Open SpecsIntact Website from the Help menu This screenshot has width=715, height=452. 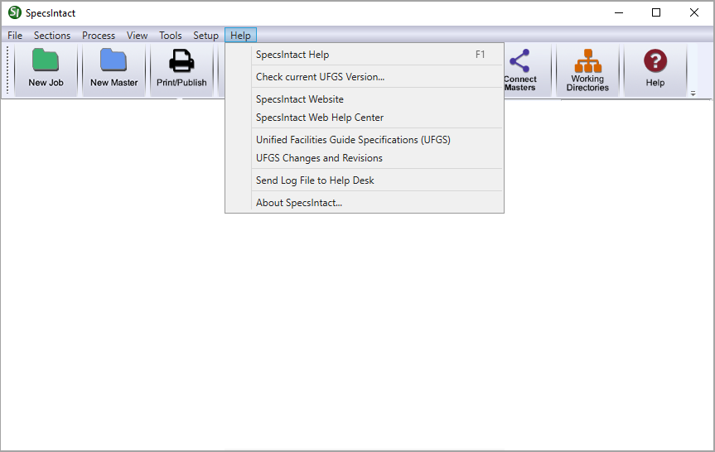click(365, 99)
